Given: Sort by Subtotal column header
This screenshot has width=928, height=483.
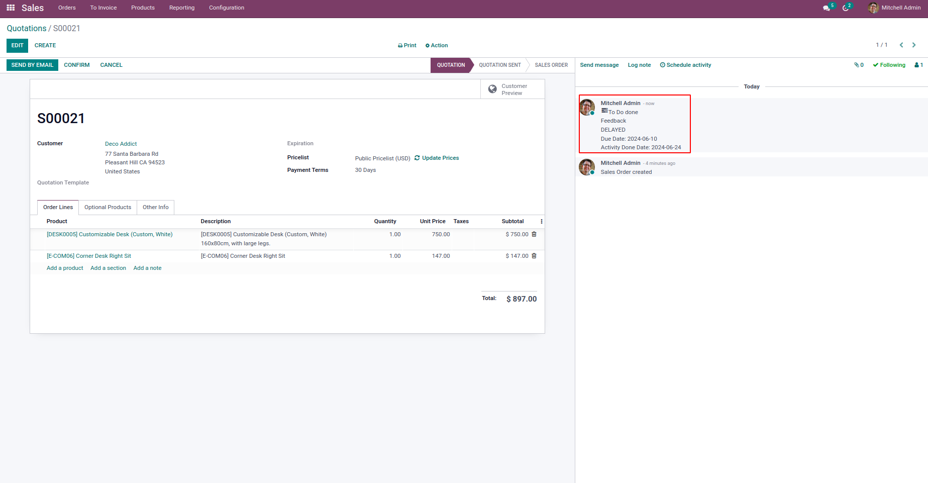Looking at the screenshot, I should click(512, 221).
